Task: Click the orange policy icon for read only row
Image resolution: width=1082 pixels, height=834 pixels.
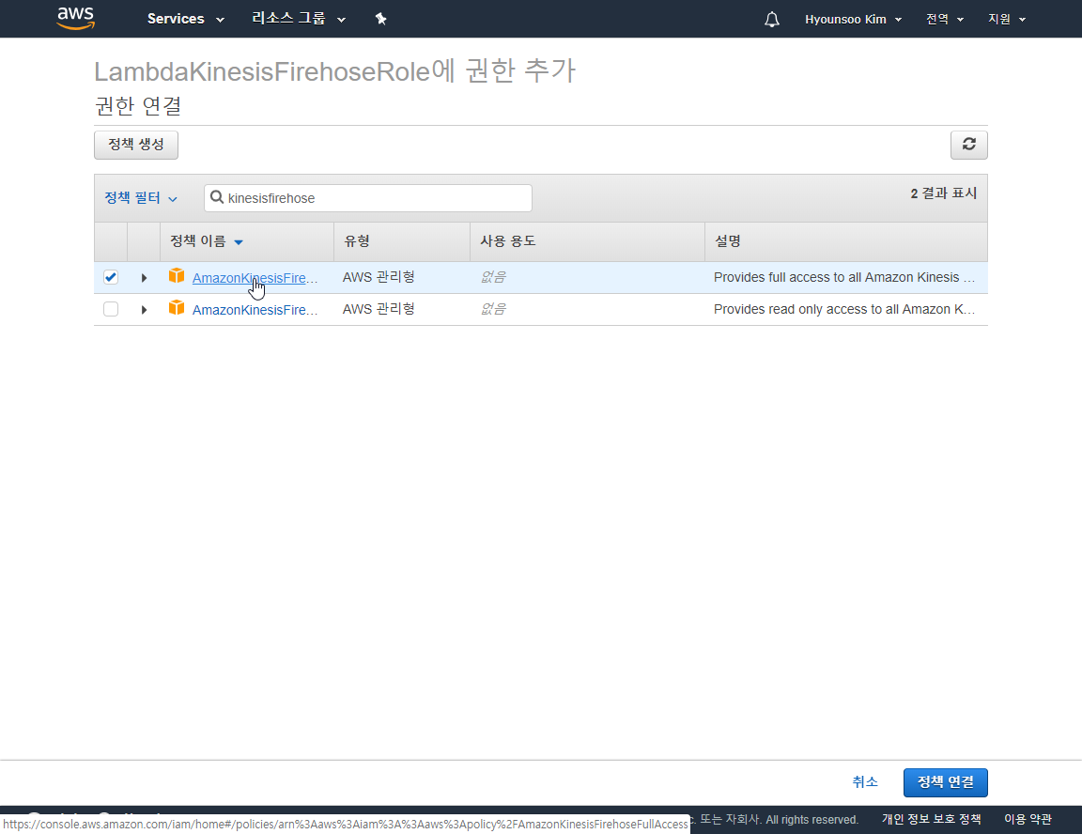Action: pyautogui.click(x=177, y=308)
